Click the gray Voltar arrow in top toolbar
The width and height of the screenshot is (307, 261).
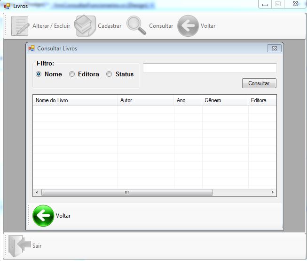[188, 26]
